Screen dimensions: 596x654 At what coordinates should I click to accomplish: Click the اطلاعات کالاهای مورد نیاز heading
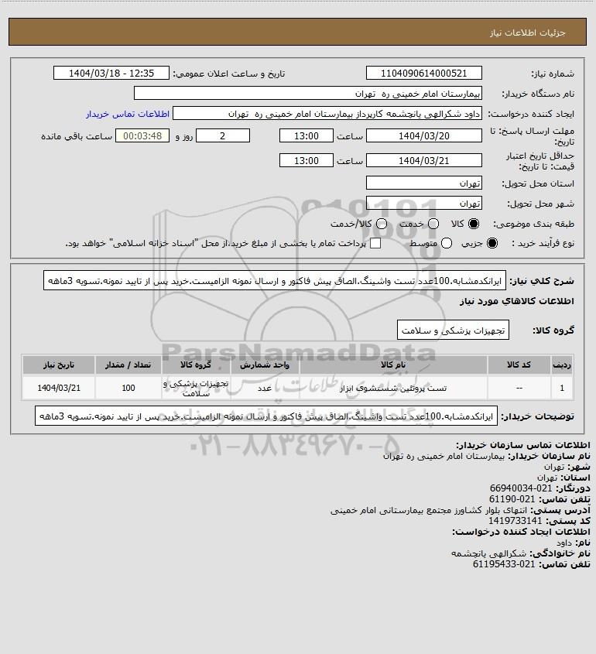click(x=517, y=301)
